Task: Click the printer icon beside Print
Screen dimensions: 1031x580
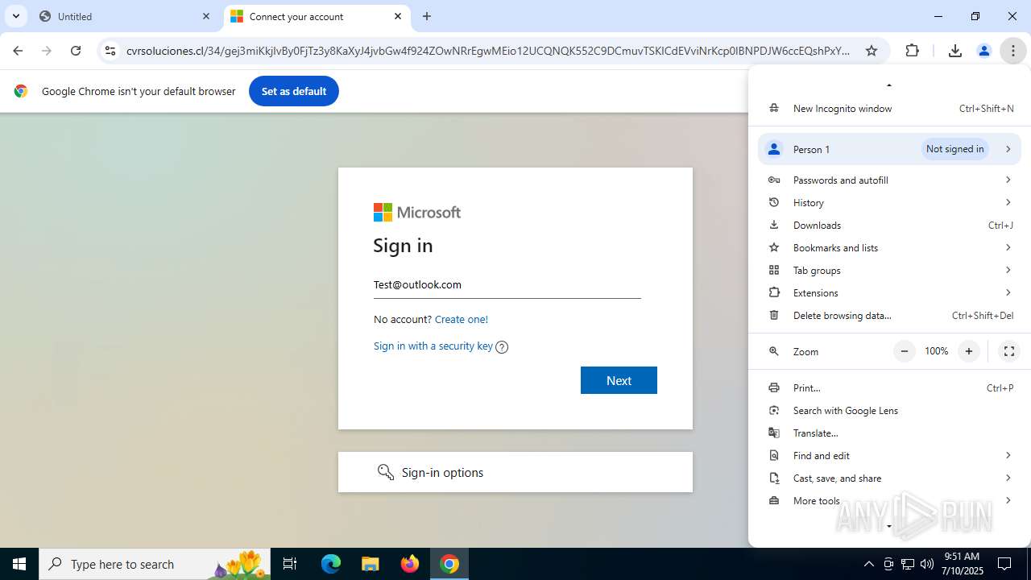Action: pos(774,387)
